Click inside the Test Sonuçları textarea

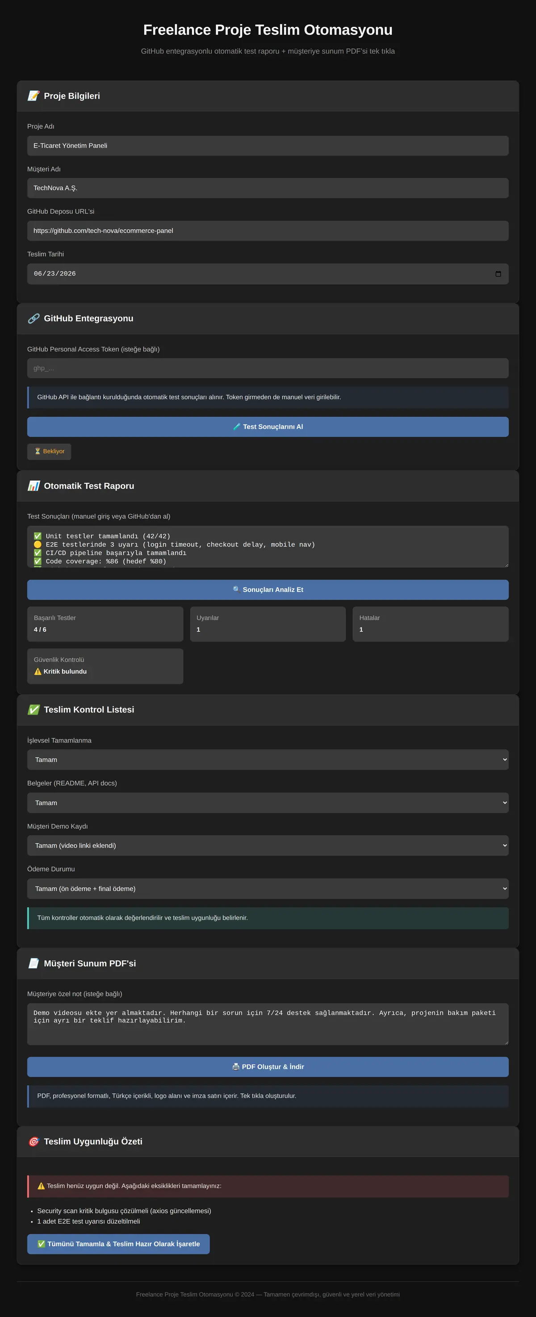(x=268, y=546)
